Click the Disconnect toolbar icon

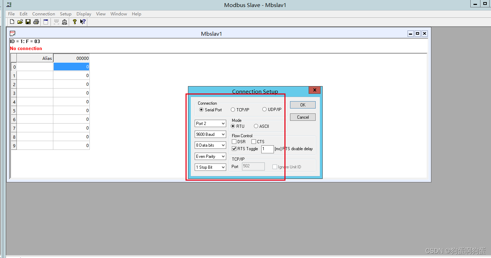click(65, 22)
